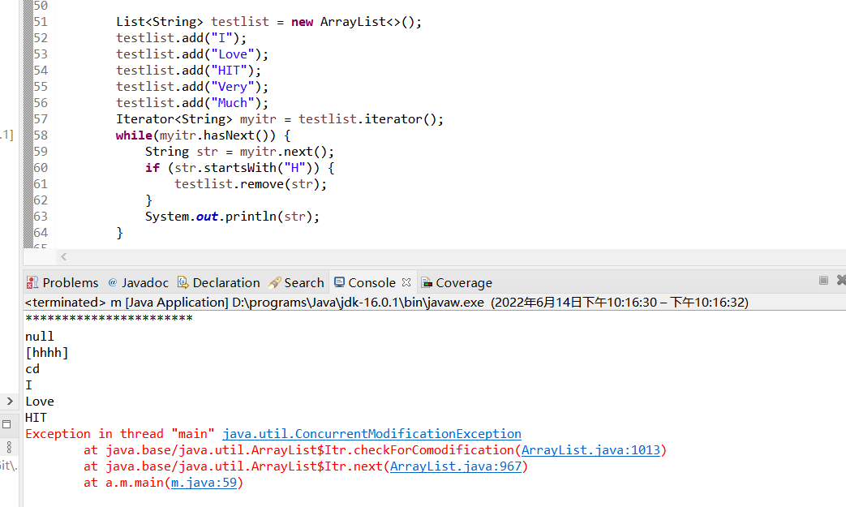
Task: Click the horizontal scrollbar left arrow in editor
Action: [63, 256]
